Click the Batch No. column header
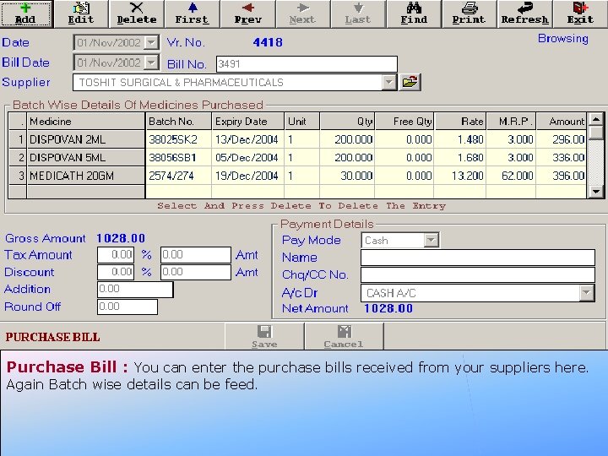The height and width of the screenshot is (456, 608). 178,122
